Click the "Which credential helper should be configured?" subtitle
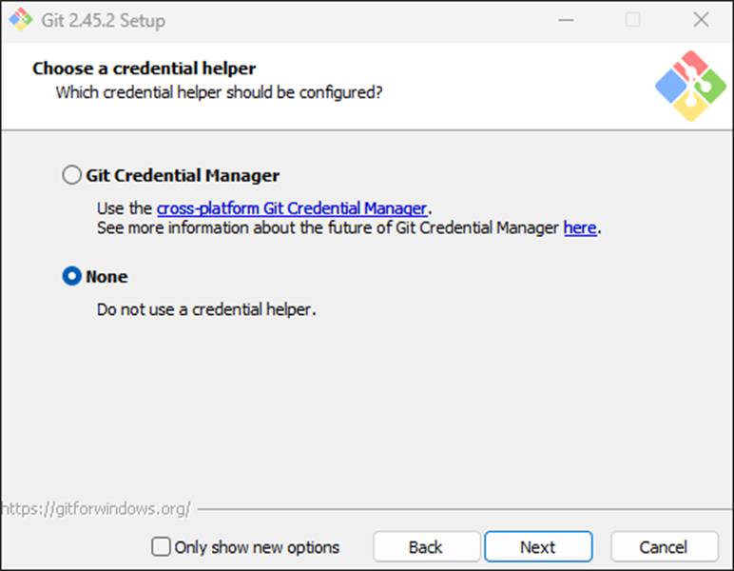 tap(219, 93)
